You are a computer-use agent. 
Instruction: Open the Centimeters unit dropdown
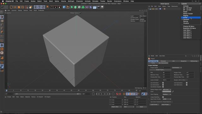(177, 68)
